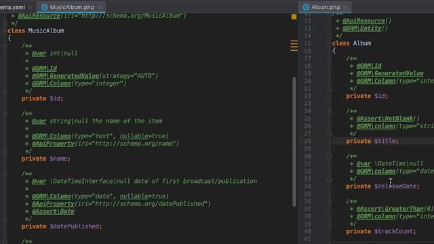Click the @ApiProperty annotation for schema.org/name
This screenshot has height=244, width=434.
(106, 144)
